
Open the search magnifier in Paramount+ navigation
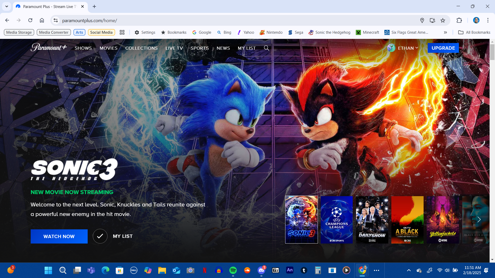tap(267, 48)
